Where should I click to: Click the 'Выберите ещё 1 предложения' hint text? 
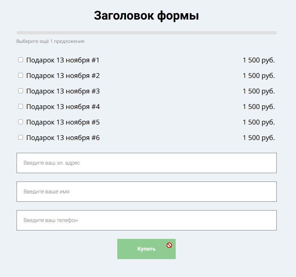point(50,41)
